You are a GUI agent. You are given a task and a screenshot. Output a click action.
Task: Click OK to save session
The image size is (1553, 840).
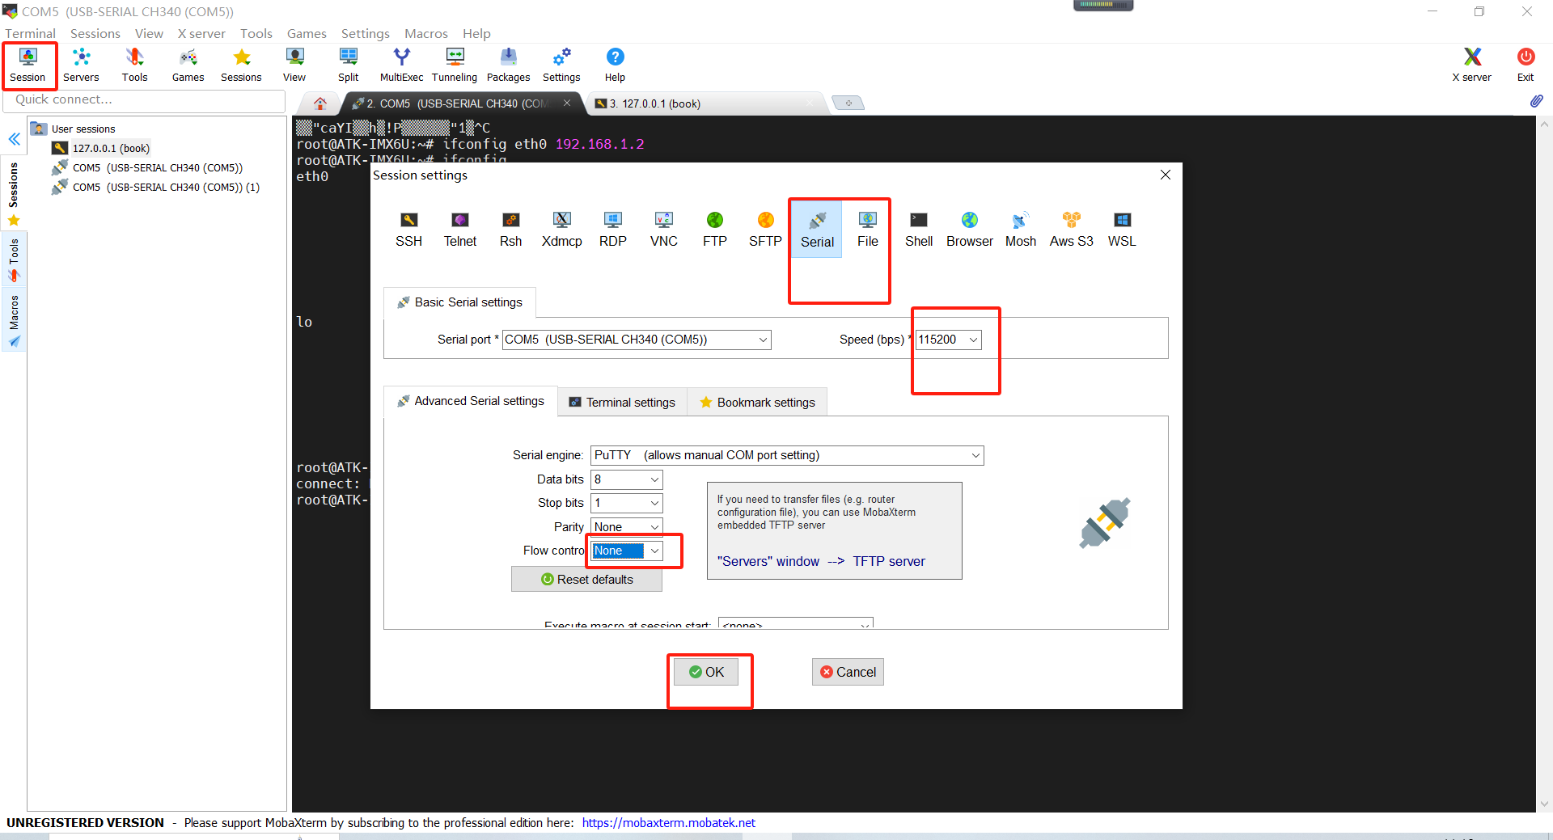coord(706,672)
